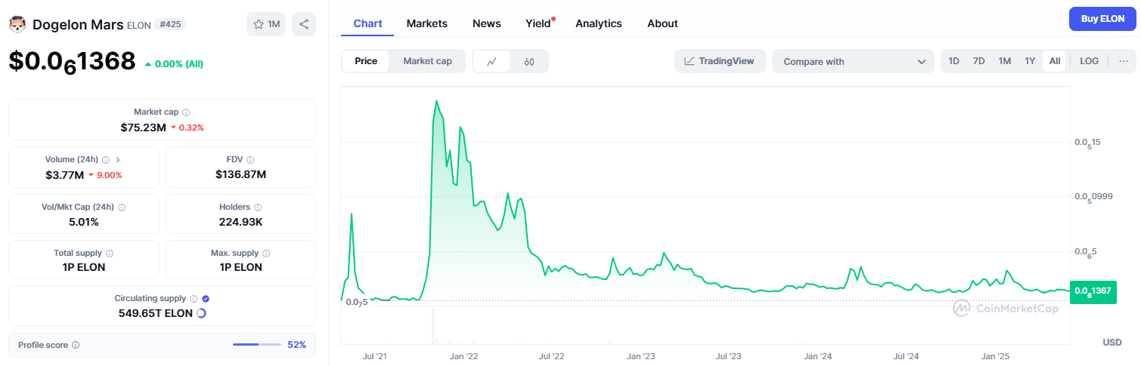Click the Dogelon Mars coin logo

[x=17, y=24]
